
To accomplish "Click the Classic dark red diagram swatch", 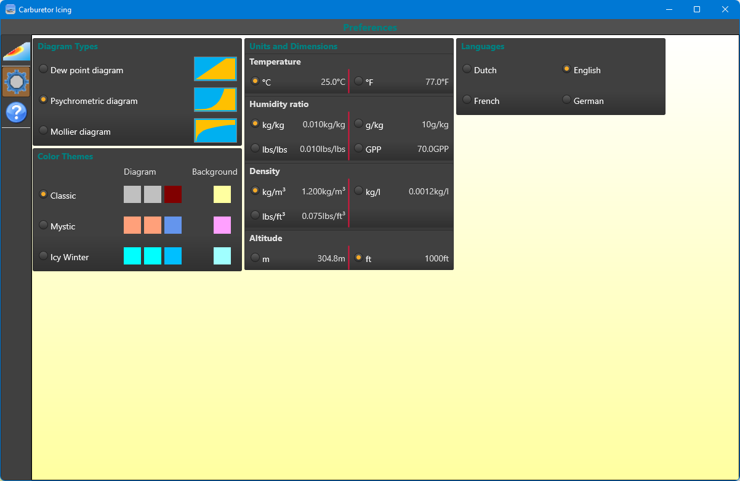I will pos(173,194).
